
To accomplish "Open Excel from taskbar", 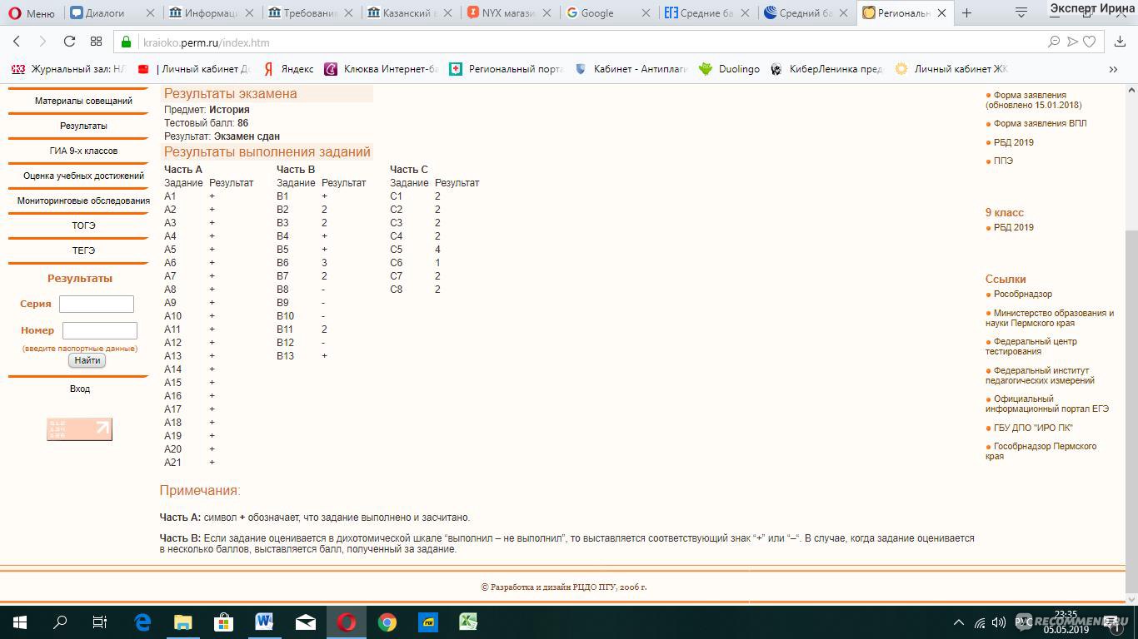I will [x=468, y=622].
